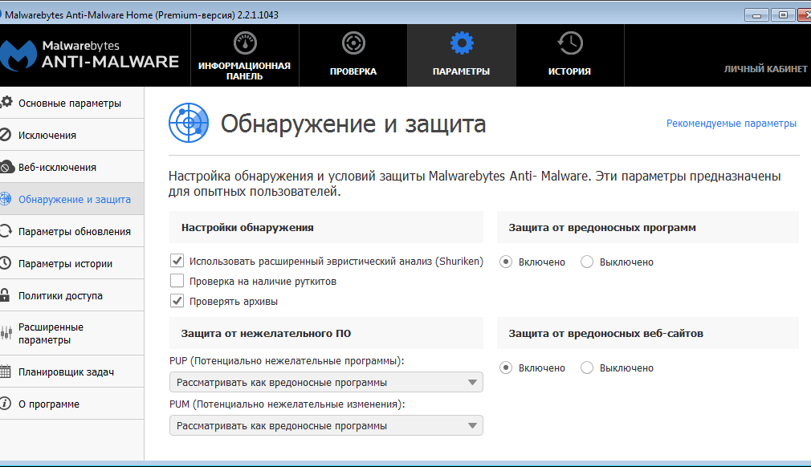
Task: Select Выключено for malware protection
Action: point(586,262)
